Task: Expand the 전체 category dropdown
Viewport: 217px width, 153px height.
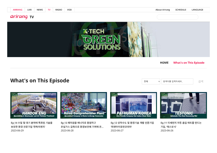Action: point(151,81)
